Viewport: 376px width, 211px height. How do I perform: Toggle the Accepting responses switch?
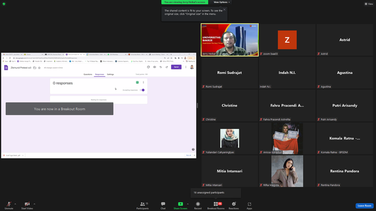coord(142,90)
